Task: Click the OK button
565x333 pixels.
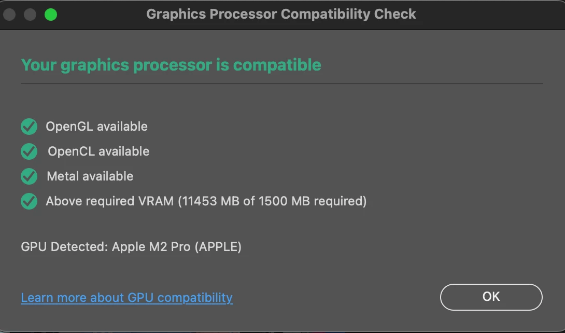Action: 491,297
